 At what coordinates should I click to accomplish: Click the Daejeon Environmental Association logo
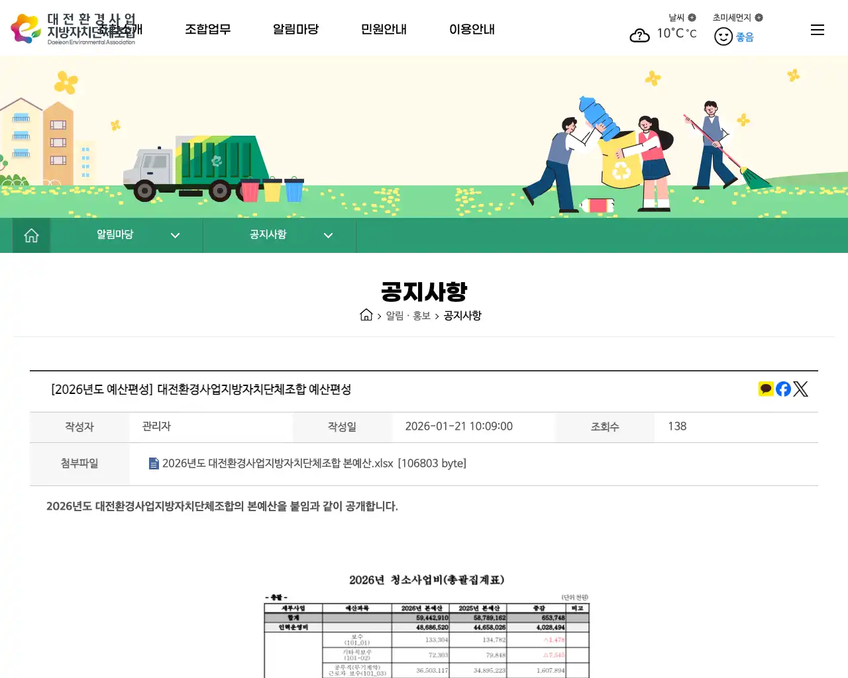73,28
